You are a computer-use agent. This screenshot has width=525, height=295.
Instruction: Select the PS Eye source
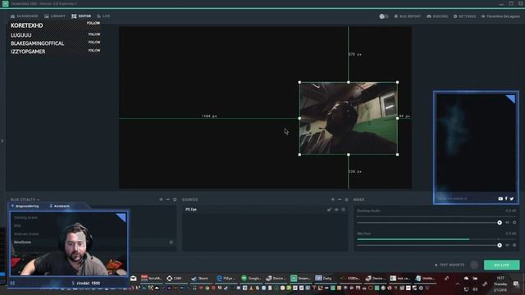[265, 210]
